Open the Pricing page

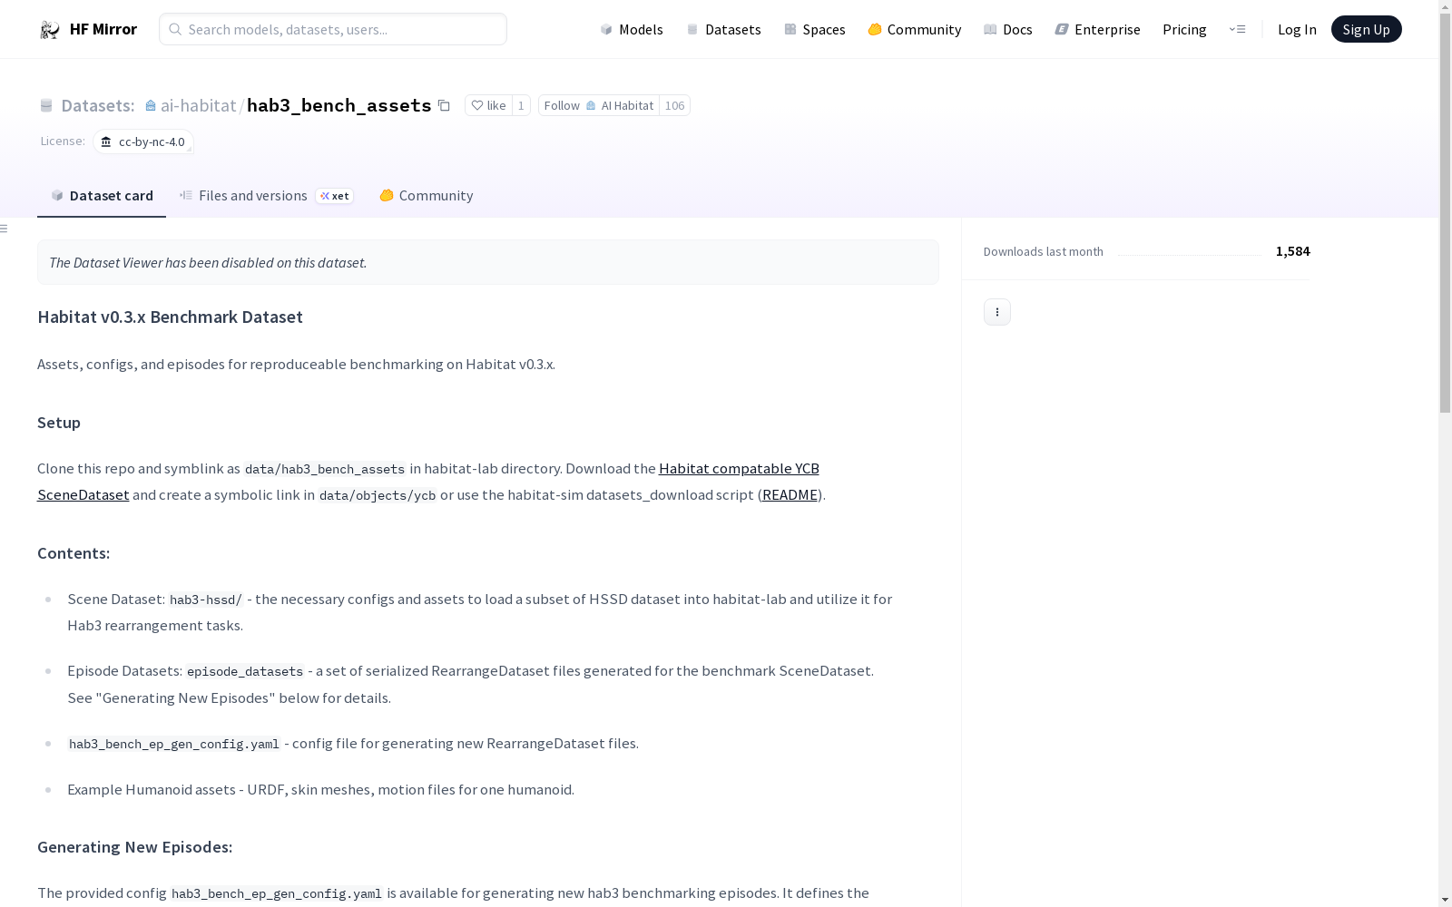tap(1184, 29)
